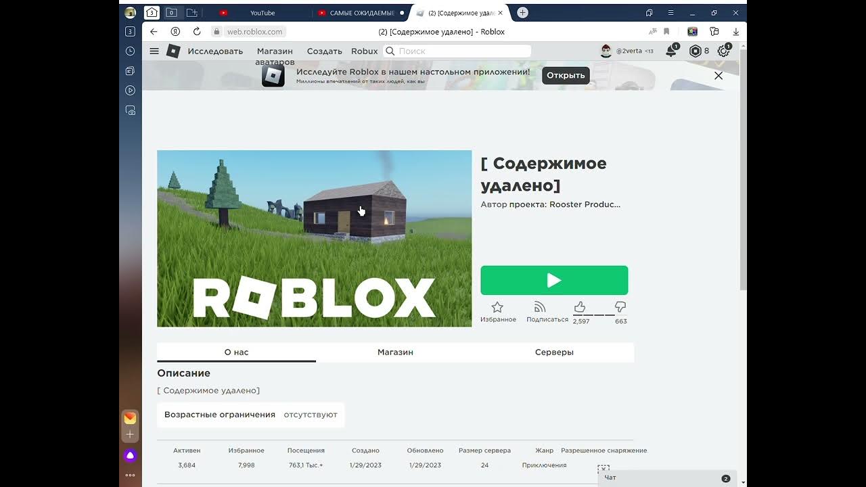The width and height of the screenshot is (866, 487).
Task: Open Исследовать in Roblox navigation
Action: click(215, 51)
